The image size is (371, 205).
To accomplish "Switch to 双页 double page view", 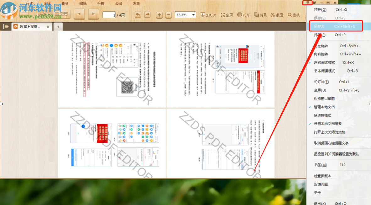I will point(62,14).
